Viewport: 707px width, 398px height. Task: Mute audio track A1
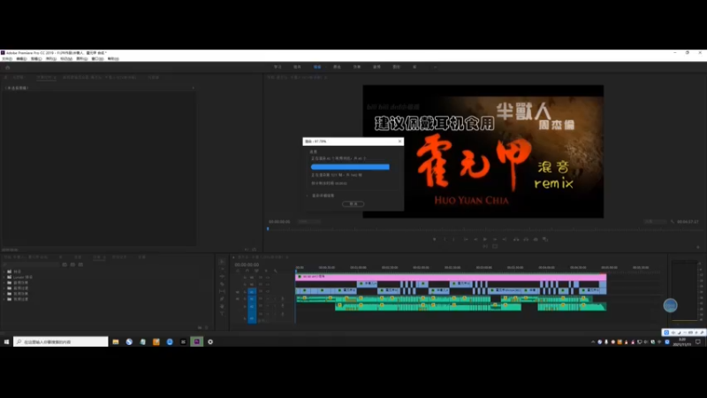(268, 299)
